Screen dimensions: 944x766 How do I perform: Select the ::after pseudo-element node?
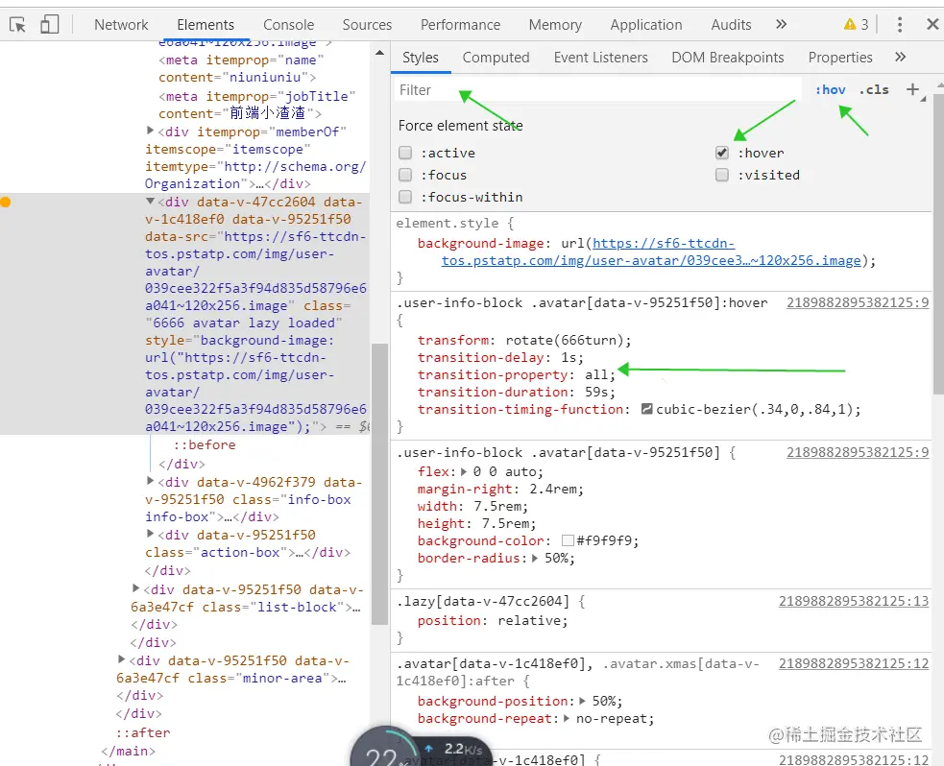tap(143, 732)
